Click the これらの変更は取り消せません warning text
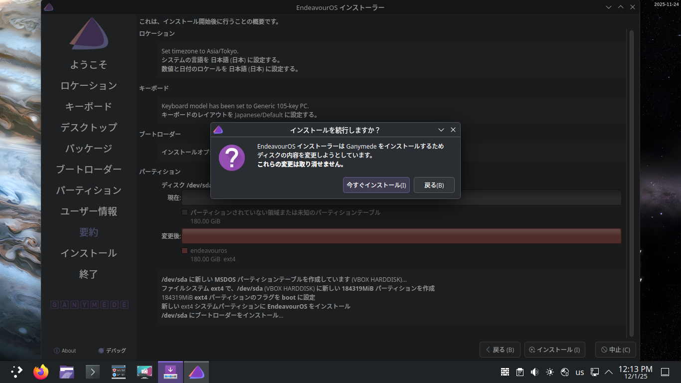Image resolution: width=681 pixels, height=383 pixels. 301,164
